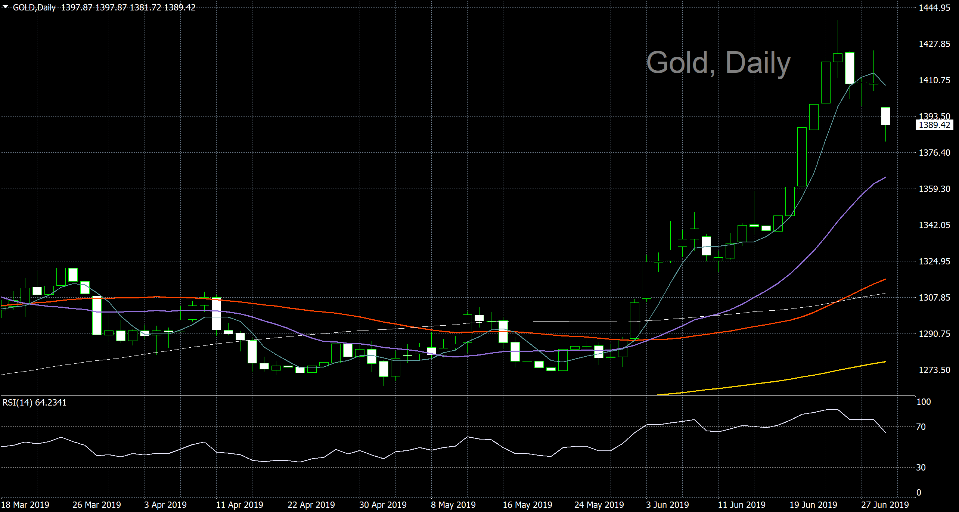Select the 3 Jun 2019 date label
Screen dimensions: 959x512
click(668, 505)
